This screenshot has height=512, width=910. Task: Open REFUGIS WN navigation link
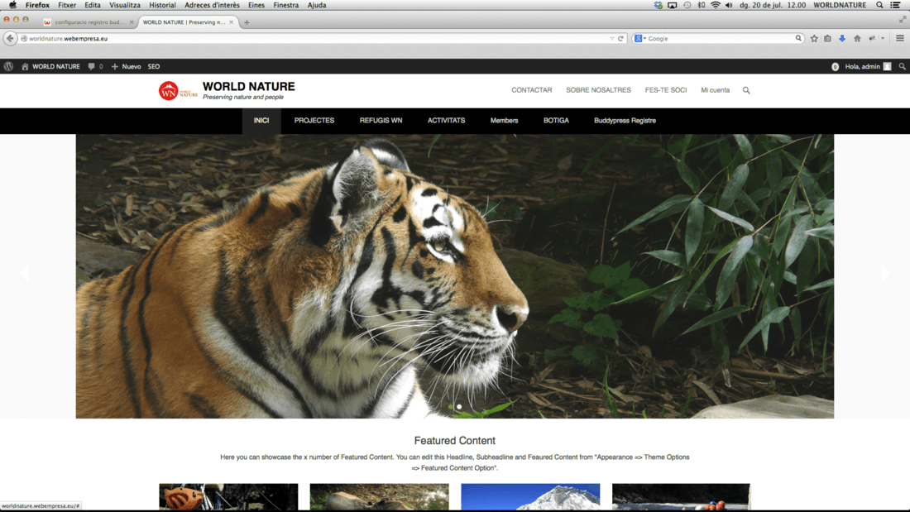point(381,121)
